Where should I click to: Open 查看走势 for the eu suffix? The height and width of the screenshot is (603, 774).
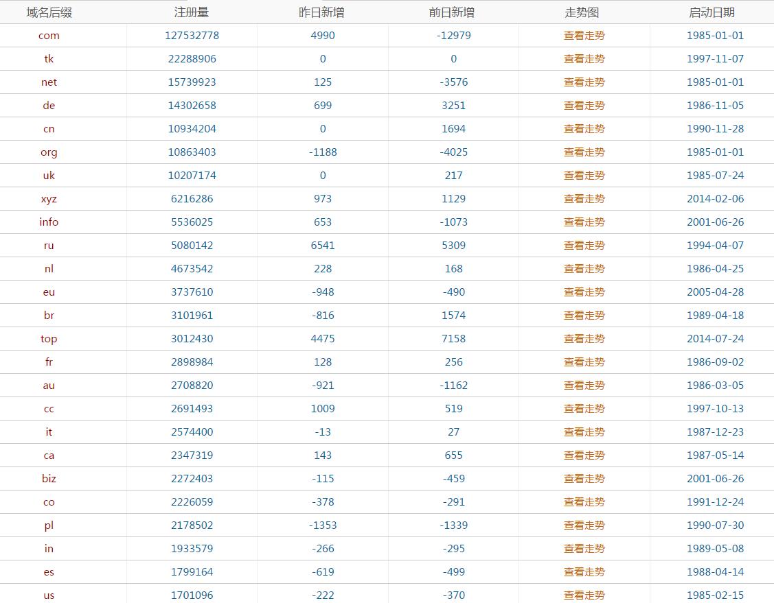(x=584, y=292)
